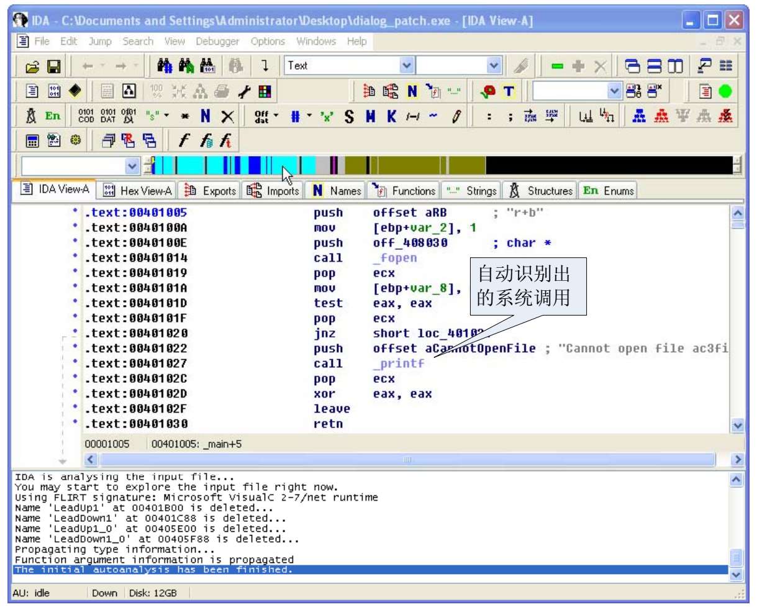Image resolution: width=757 pixels, height=612 pixels.
Task: Click the blue N rename toolbar icon
Action: 206,116
